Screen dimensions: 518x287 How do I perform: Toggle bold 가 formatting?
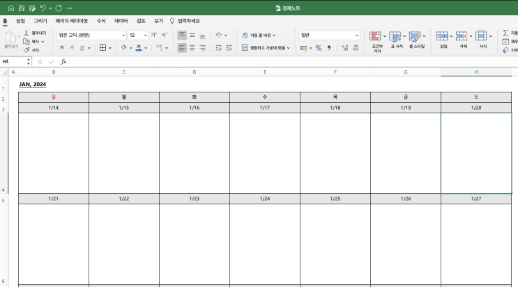[x=61, y=48]
